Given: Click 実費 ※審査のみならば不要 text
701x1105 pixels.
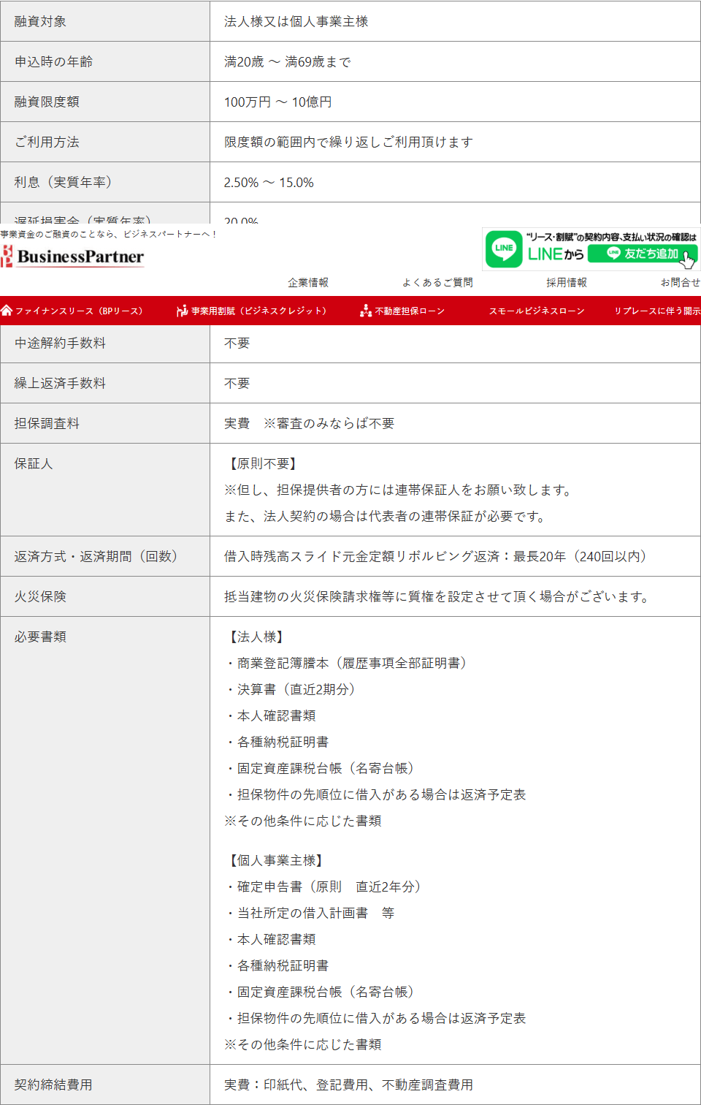Looking at the screenshot, I should 309,423.
